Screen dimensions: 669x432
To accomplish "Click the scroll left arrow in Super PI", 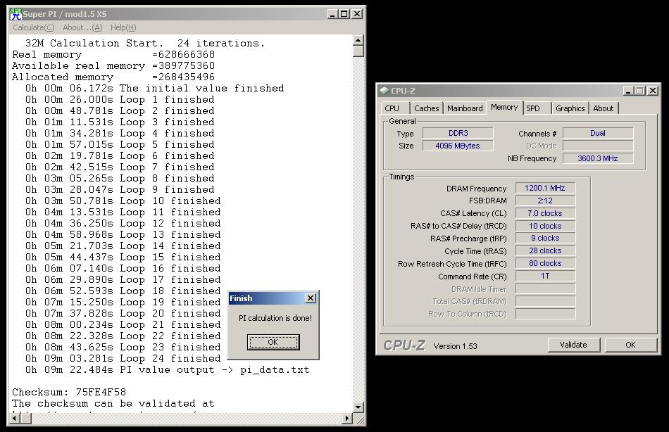I will tap(15, 419).
